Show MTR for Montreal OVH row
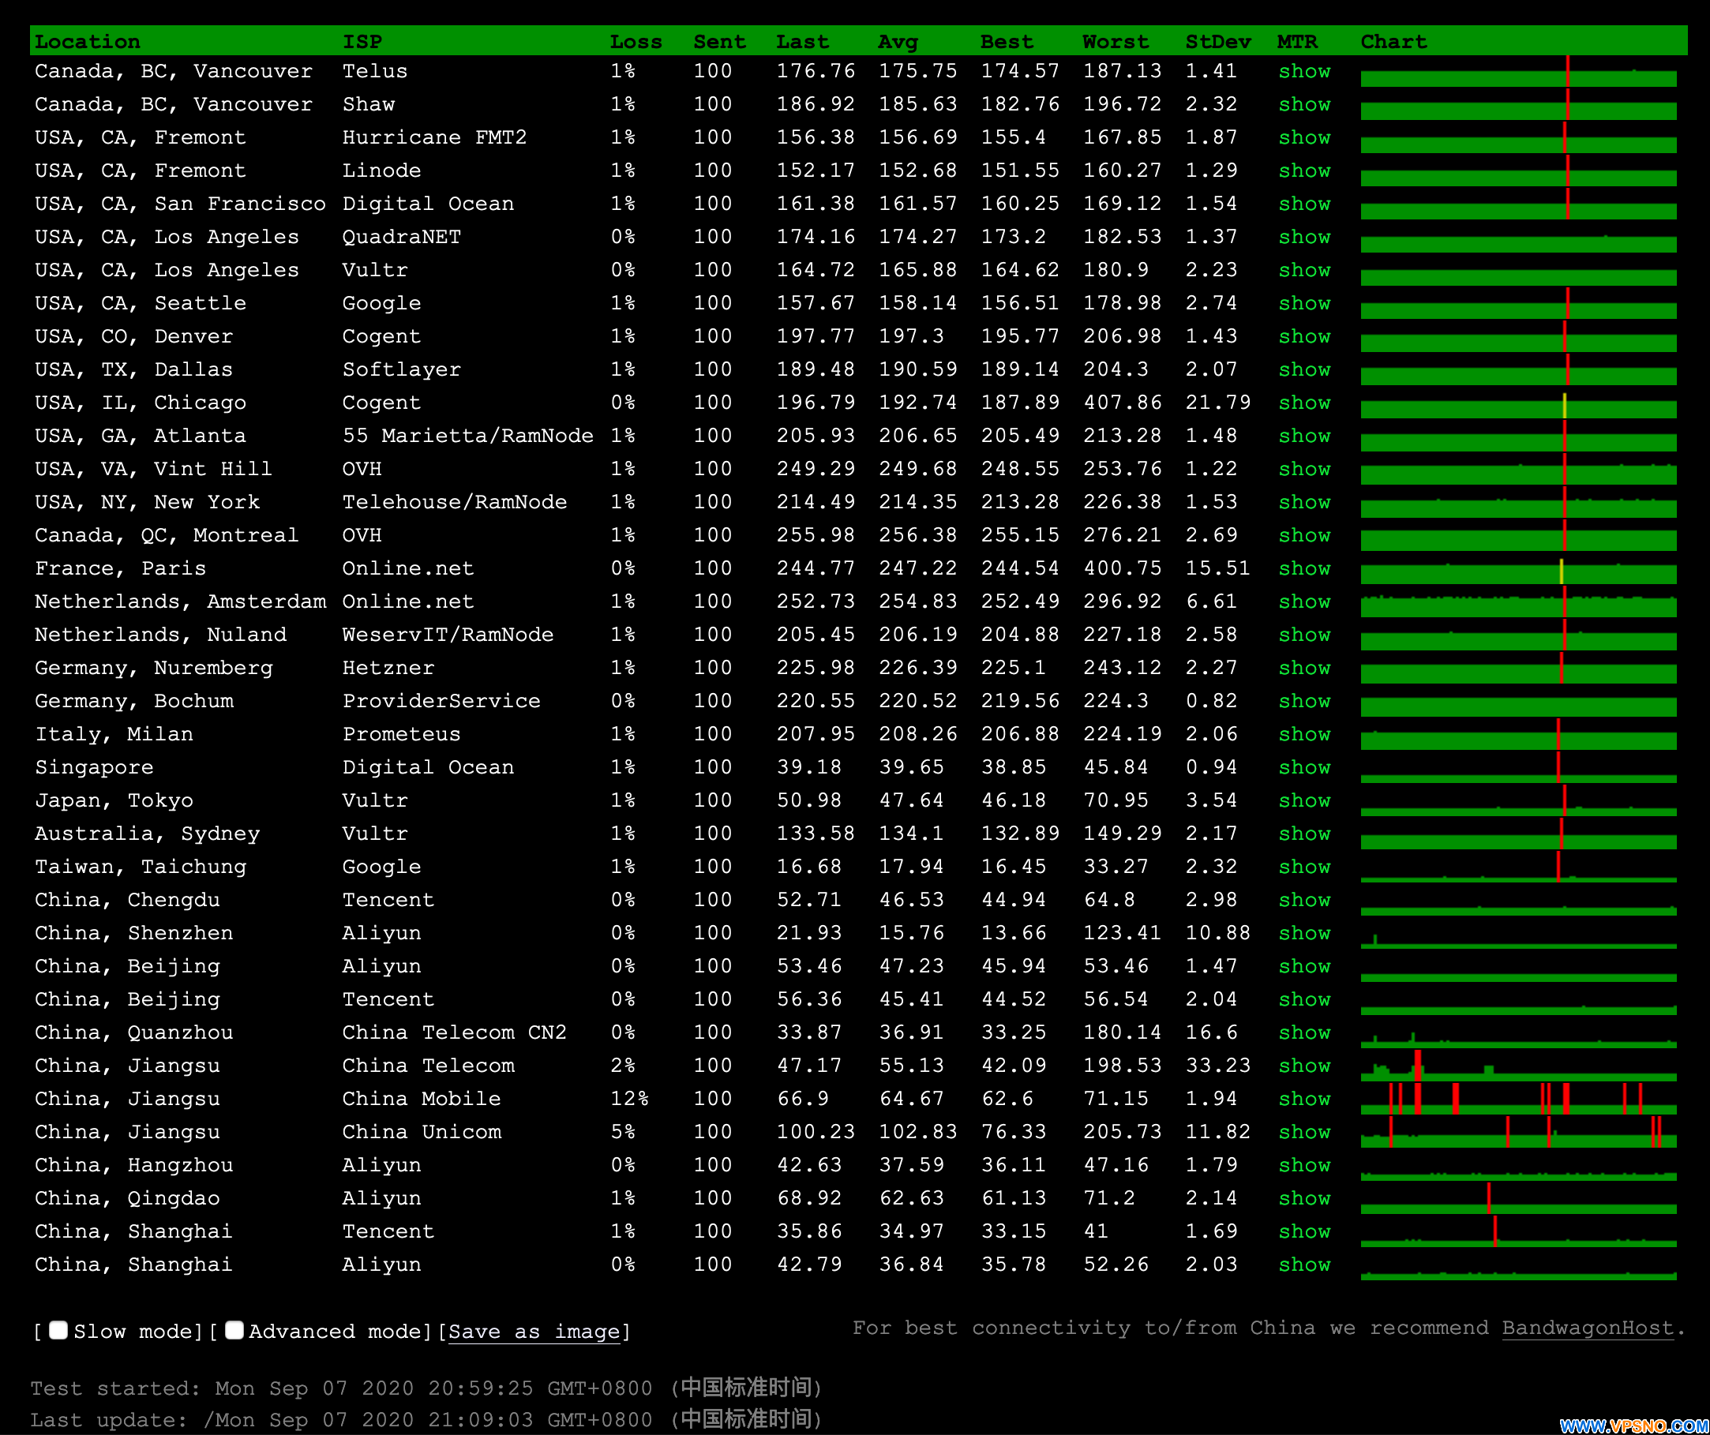1710x1435 pixels. point(1304,536)
